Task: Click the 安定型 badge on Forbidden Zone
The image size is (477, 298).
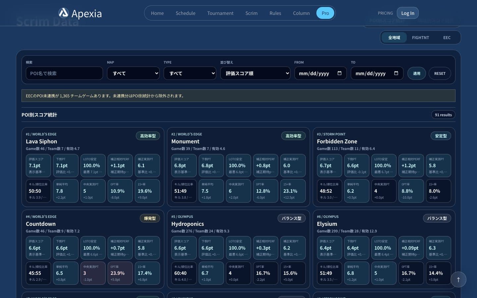Action: point(441,136)
